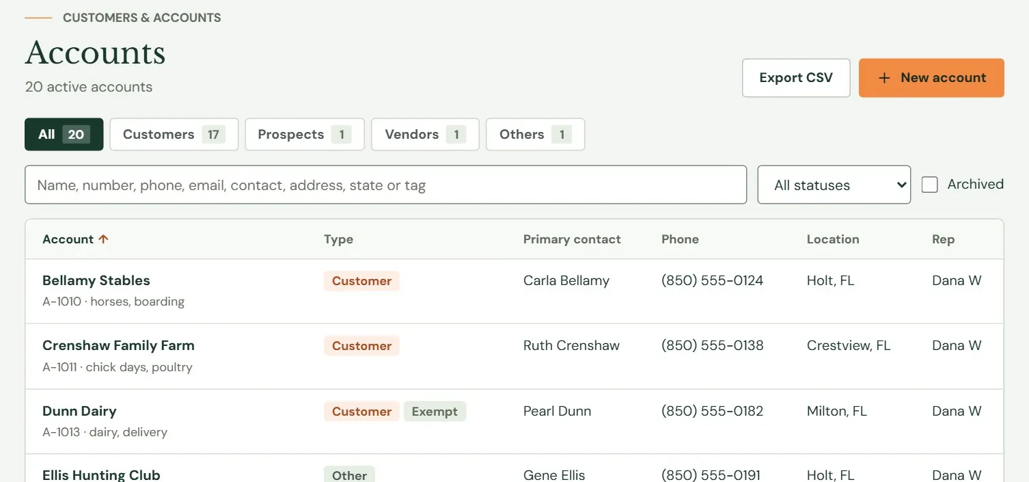This screenshot has width=1029, height=482.
Task: Click the Milton, FL location cell
Action: pyautogui.click(x=837, y=411)
